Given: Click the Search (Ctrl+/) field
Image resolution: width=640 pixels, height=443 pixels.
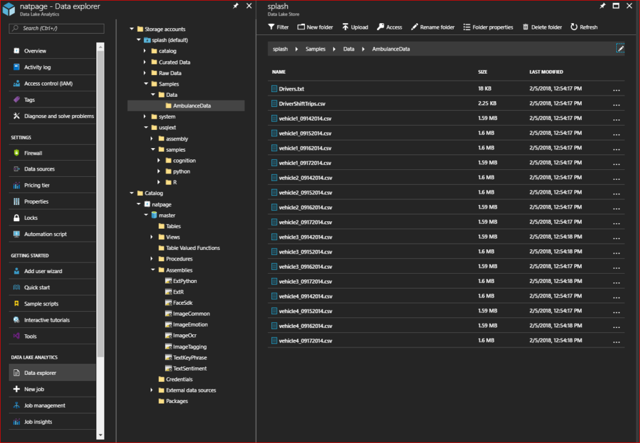Looking at the screenshot, I should coord(56,28).
